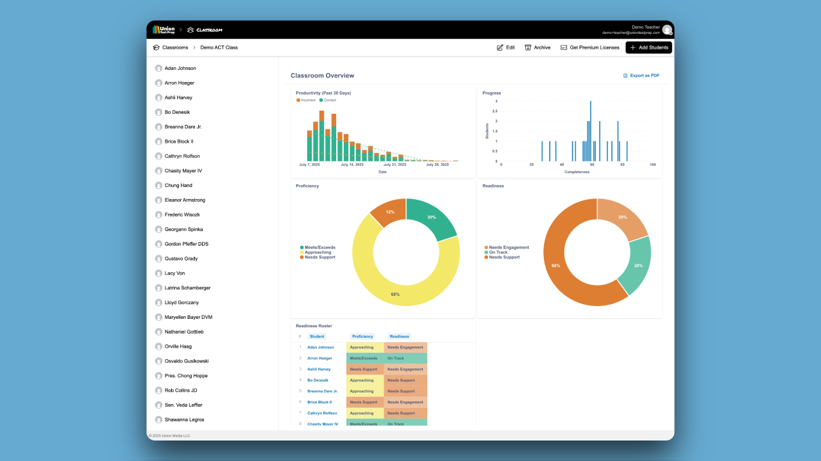Click Export as PDF link
821x461 pixels.
click(641, 76)
